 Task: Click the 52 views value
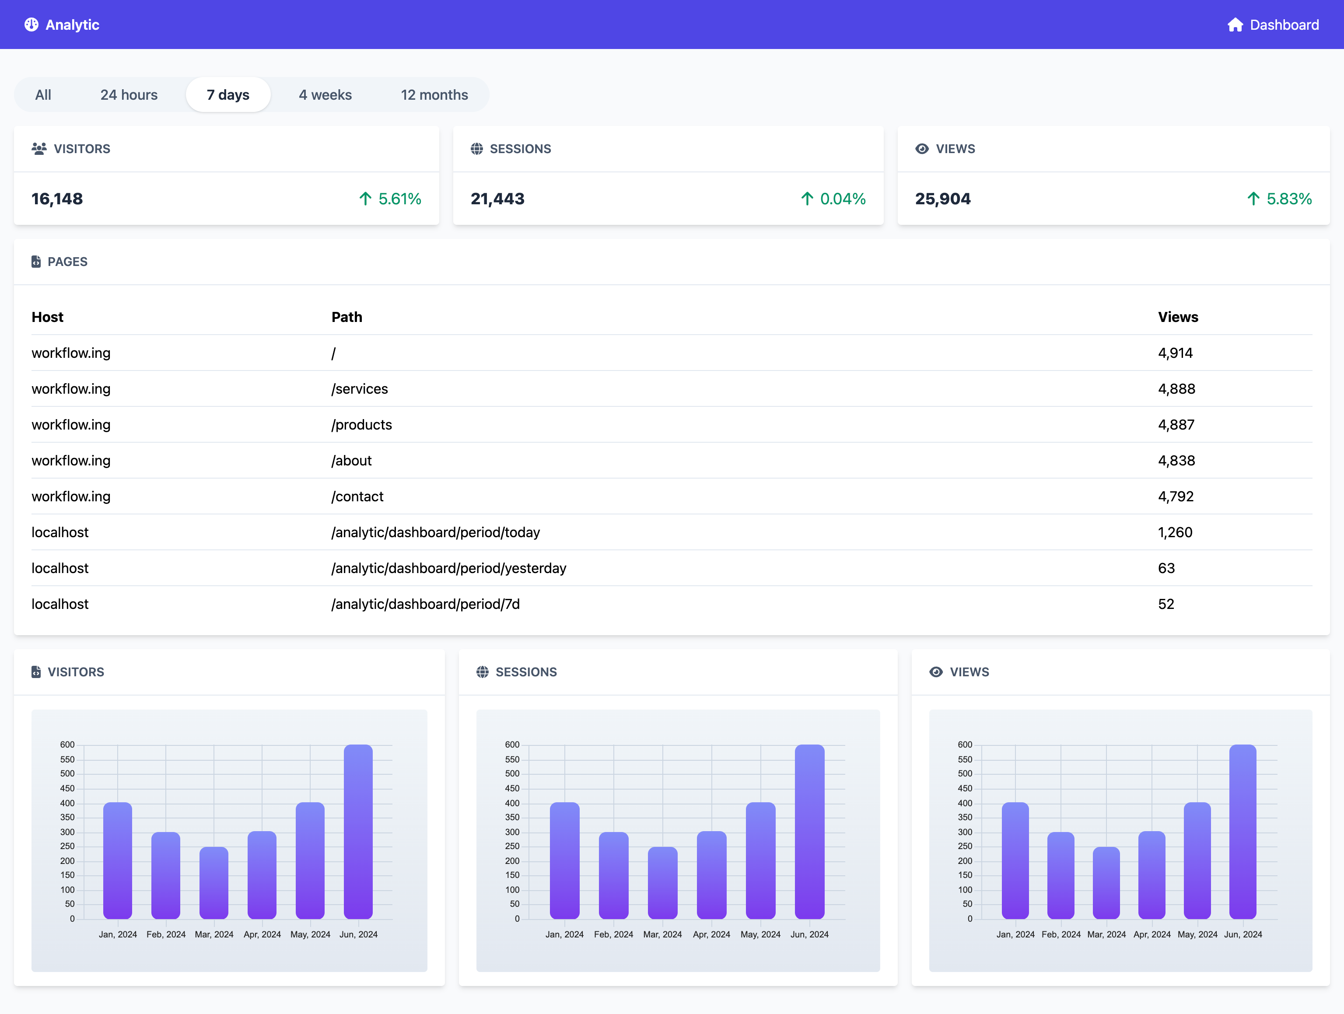coord(1166,604)
